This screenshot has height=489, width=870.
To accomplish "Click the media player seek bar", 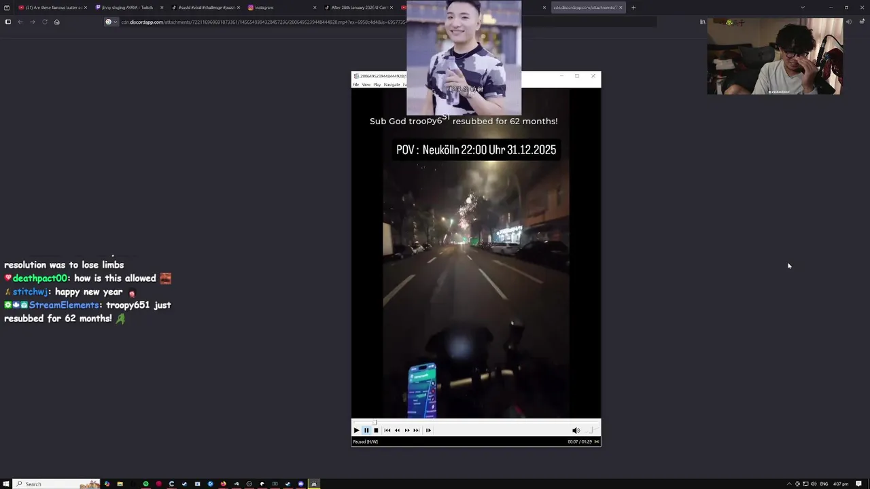I will coord(476,422).
